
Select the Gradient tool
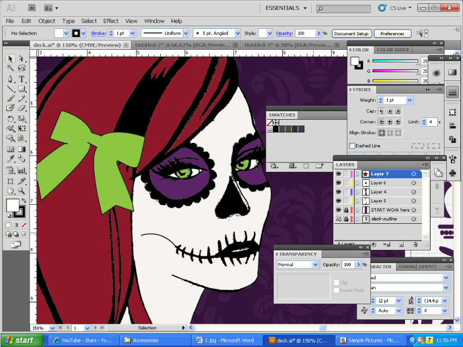[x=21, y=149]
